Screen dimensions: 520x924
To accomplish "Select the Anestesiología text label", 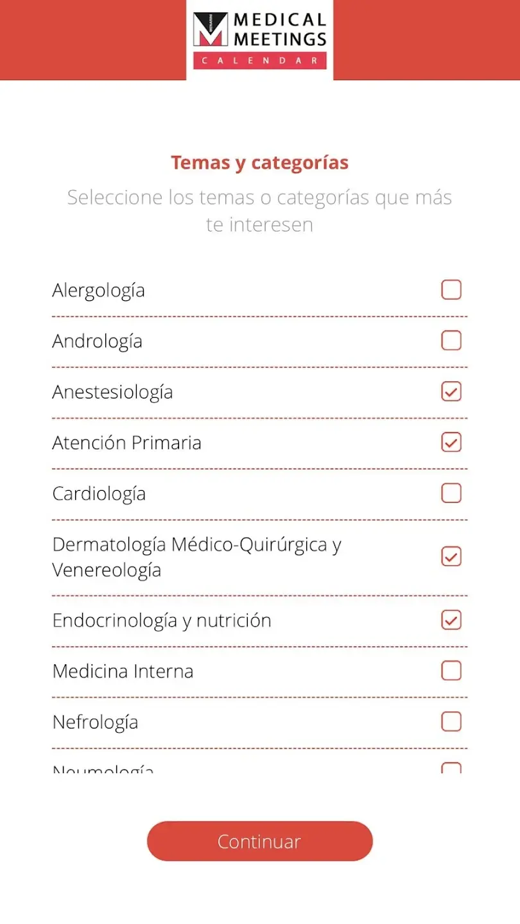I will click(112, 391).
